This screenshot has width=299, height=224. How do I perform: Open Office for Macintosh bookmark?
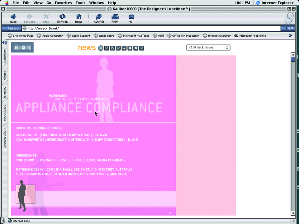tap(183, 35)
